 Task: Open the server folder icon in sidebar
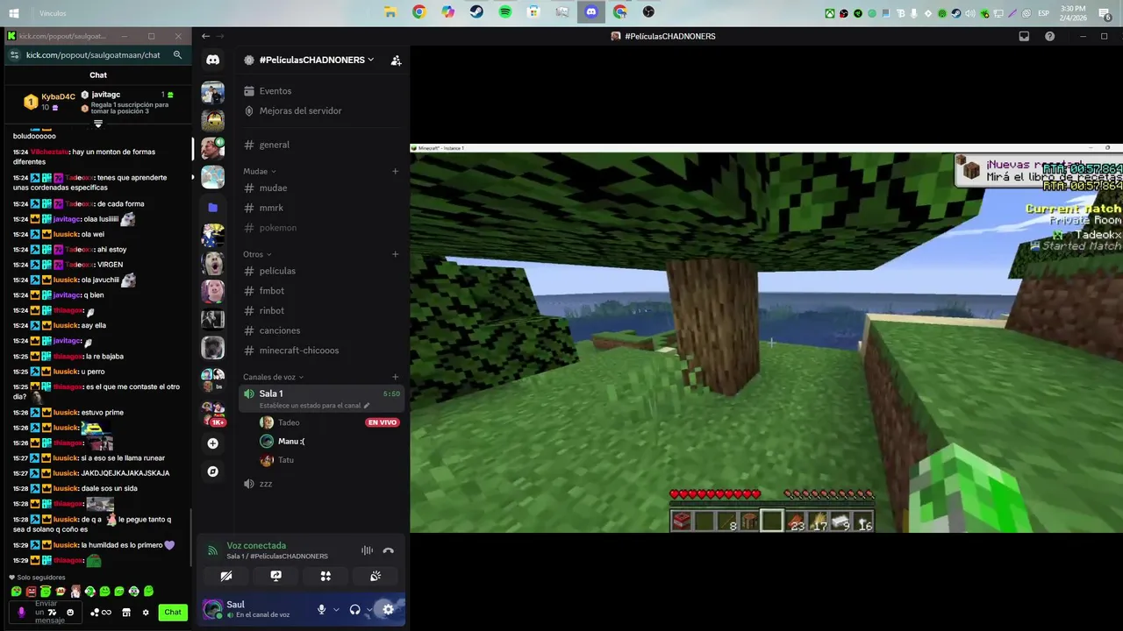click(x=212, y=208)
